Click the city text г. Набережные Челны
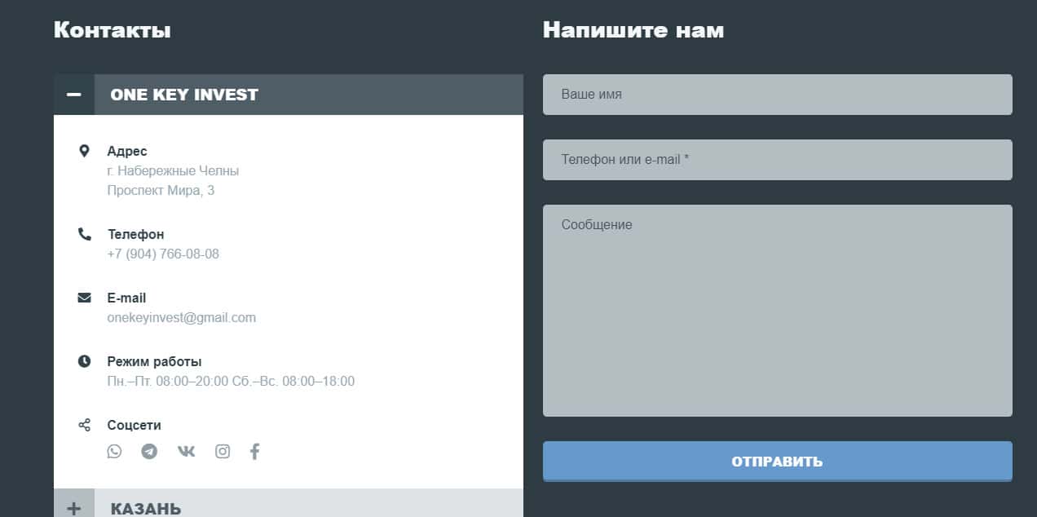The width and height of the screenshot is (1037, 517). coord(173,170)
